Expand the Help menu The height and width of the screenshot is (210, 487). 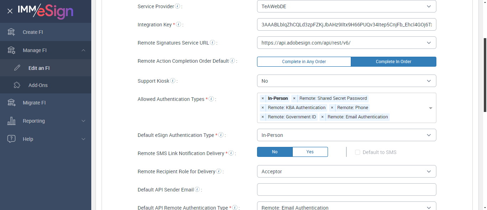83,139
